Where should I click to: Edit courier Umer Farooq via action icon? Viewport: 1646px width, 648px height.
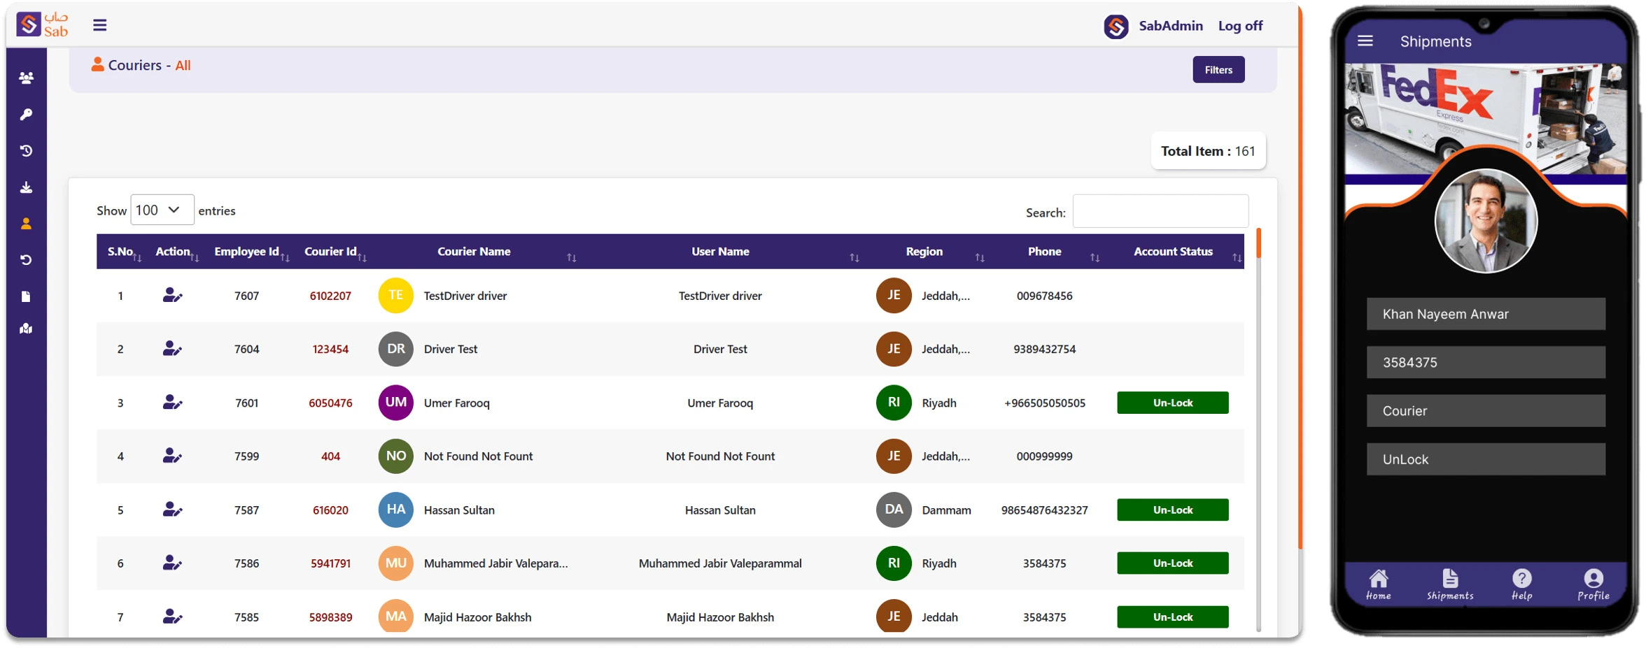pyautogui.click(x=172, y=402)
